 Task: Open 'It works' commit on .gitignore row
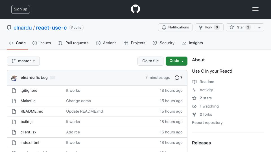click(73, 90)
